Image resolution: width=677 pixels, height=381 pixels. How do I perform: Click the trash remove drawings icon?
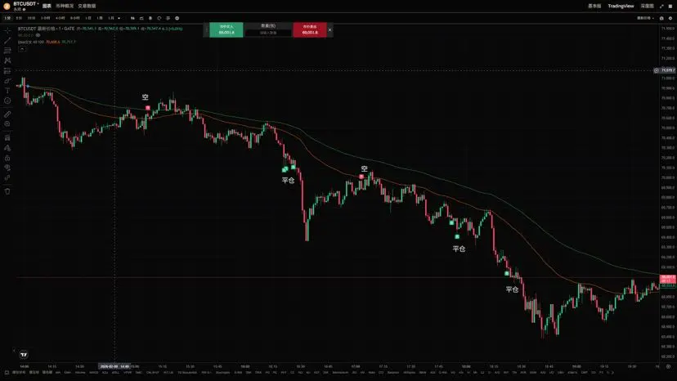point(7,191)
